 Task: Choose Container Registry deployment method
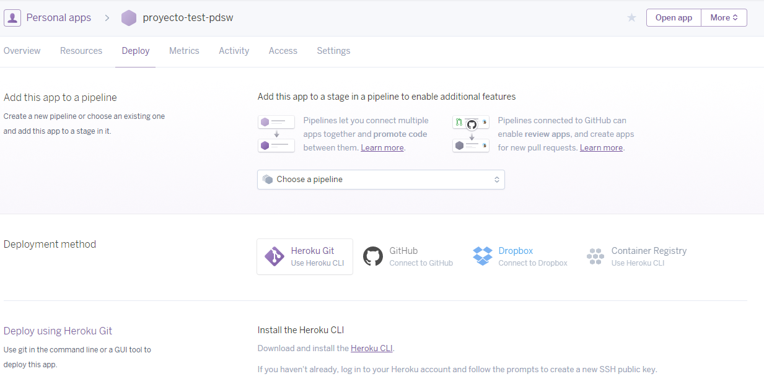point(636,256)
